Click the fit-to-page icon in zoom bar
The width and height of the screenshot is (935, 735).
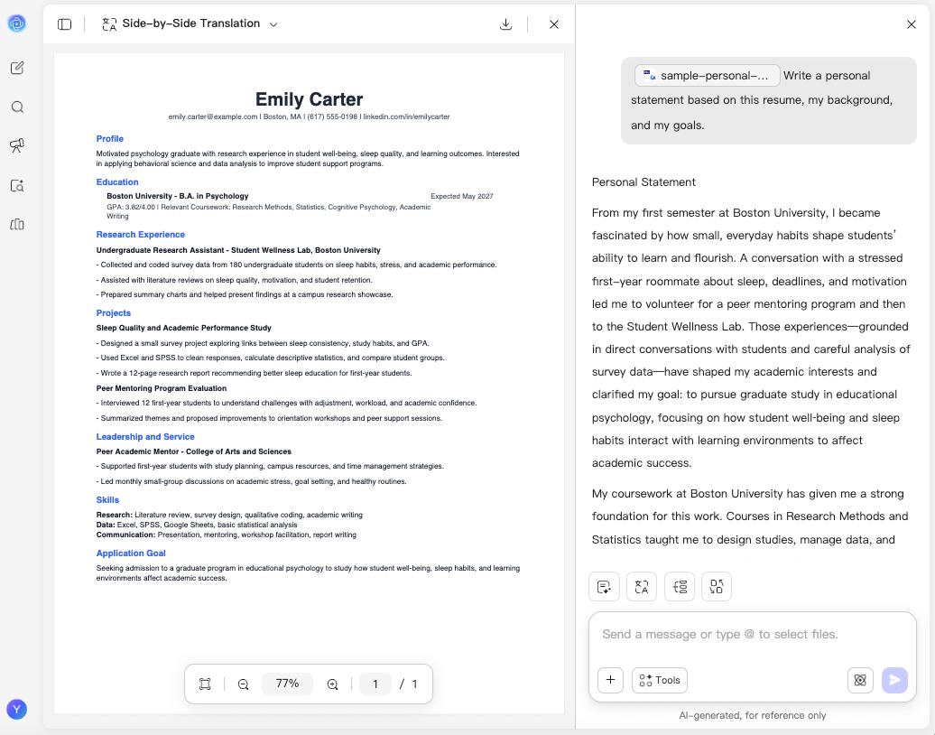click(205, 684)
